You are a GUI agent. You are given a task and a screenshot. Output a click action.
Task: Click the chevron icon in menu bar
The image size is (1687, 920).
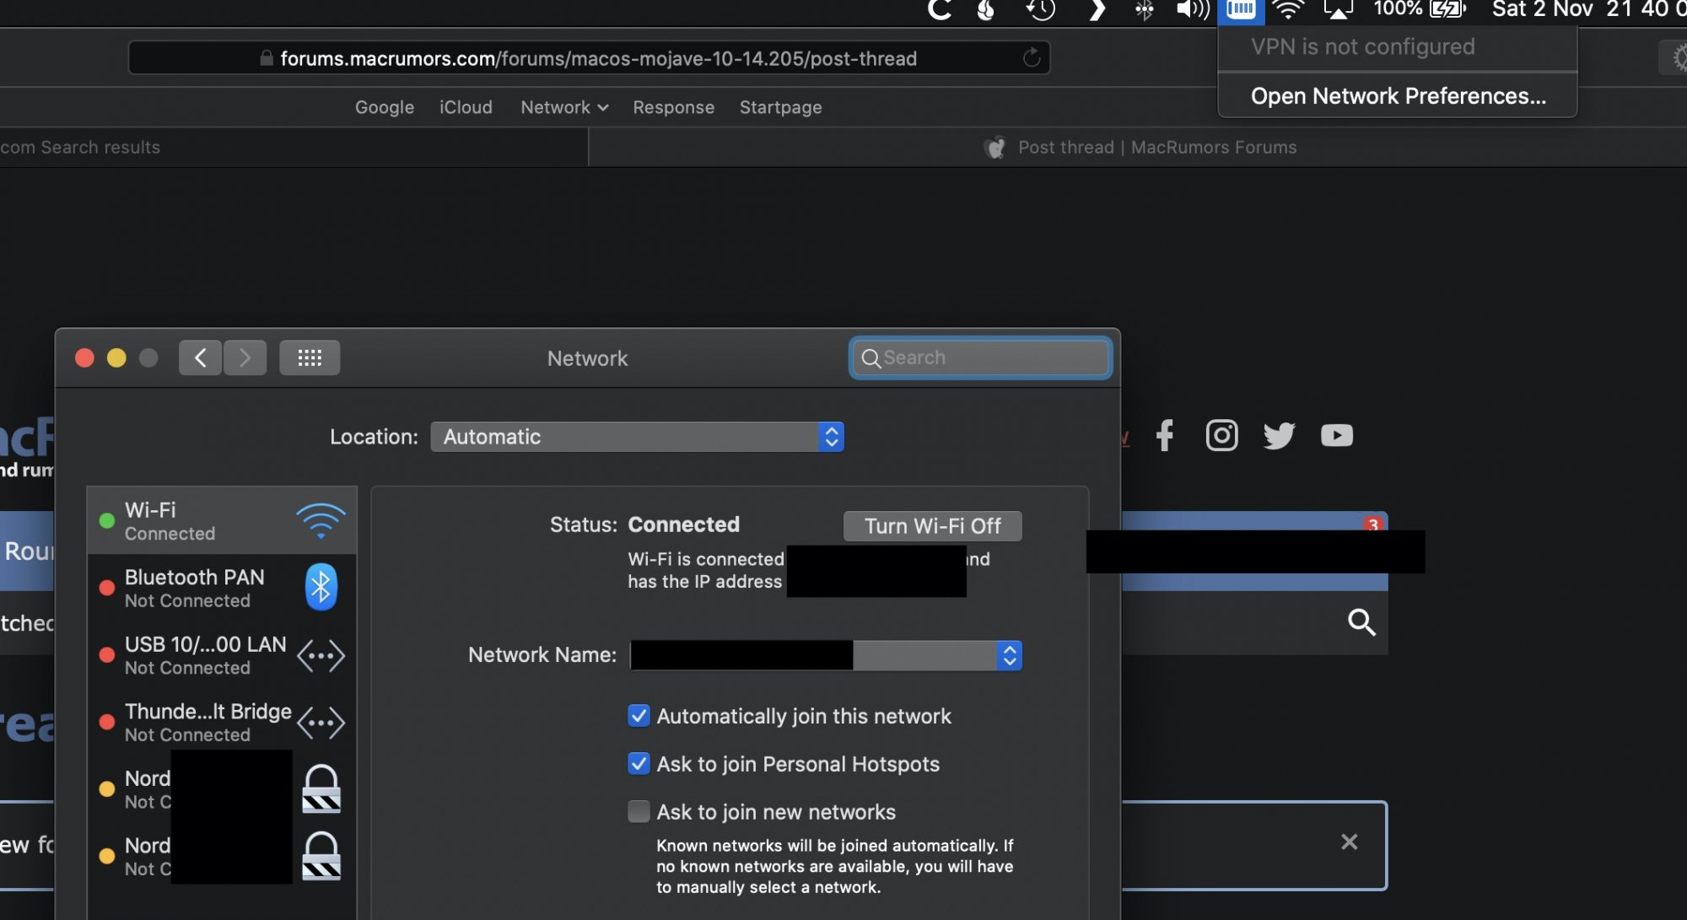(x=1096, y=9)
